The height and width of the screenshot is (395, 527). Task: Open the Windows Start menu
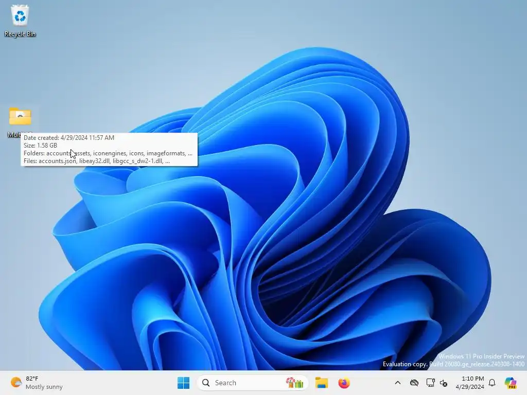183,383
